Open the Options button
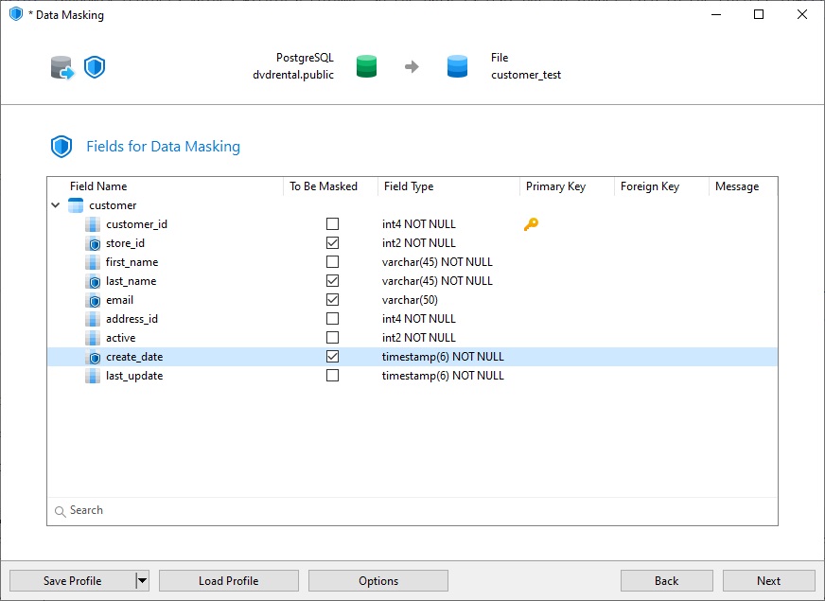This screenshot has width=825, height=601. tap(378, 581)
